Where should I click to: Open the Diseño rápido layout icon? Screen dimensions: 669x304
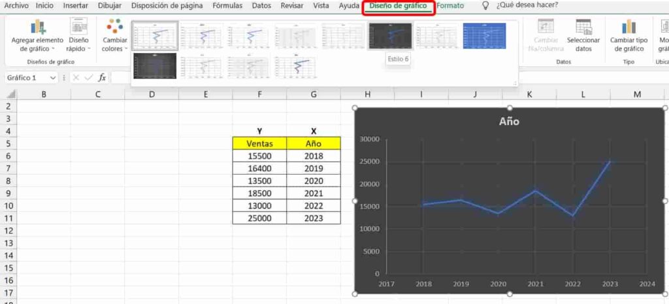click(x=79, y=26)
